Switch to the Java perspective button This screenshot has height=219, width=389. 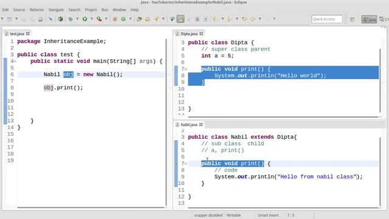tap(369, 19)
